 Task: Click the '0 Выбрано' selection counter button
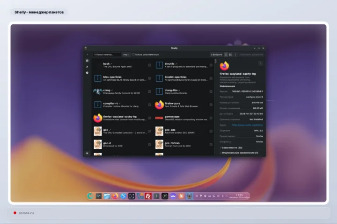point(216,55)
